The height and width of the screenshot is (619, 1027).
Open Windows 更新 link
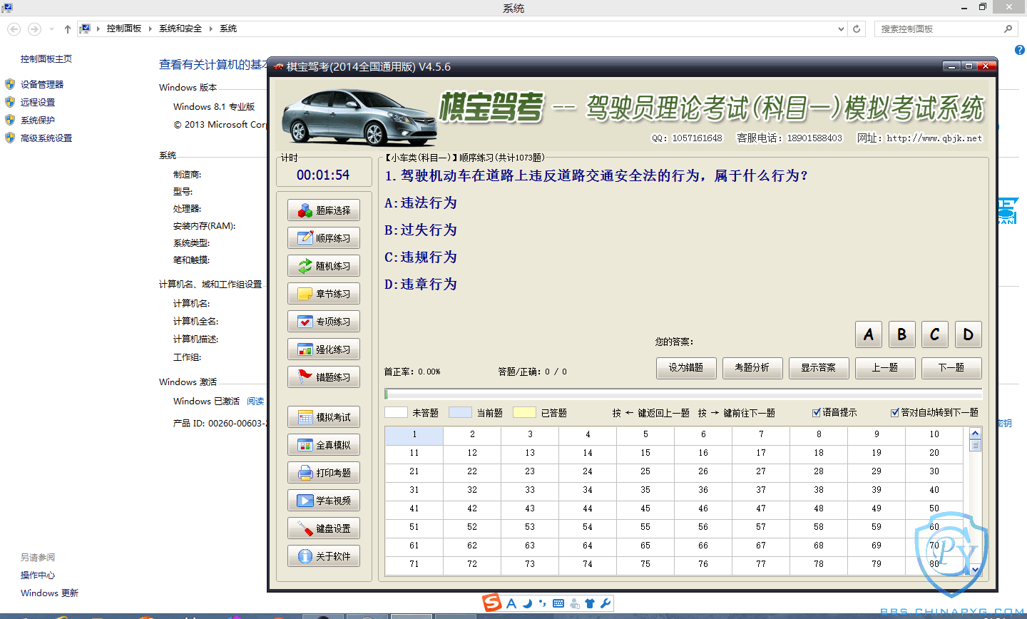49,593
